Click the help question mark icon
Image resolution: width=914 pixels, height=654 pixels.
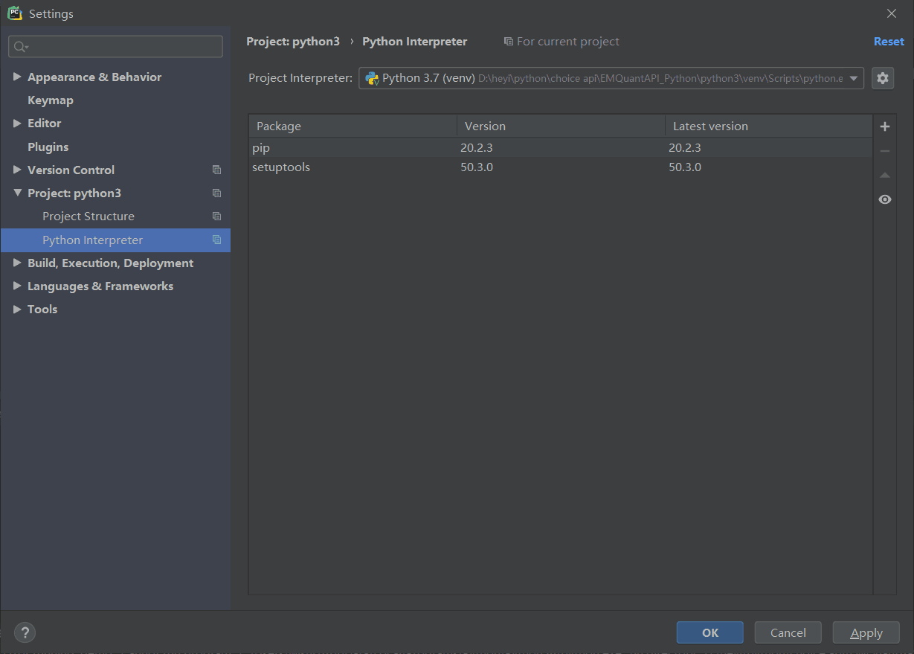point(25,632)
